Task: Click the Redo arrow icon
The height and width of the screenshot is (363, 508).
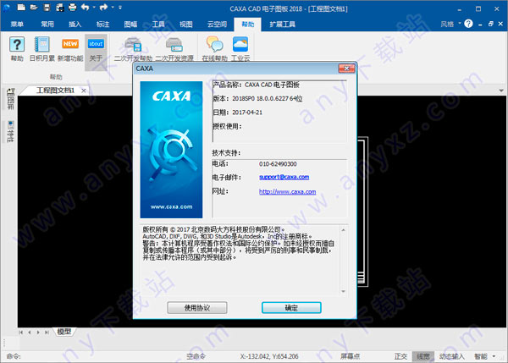Action: (x=103, y=7)
